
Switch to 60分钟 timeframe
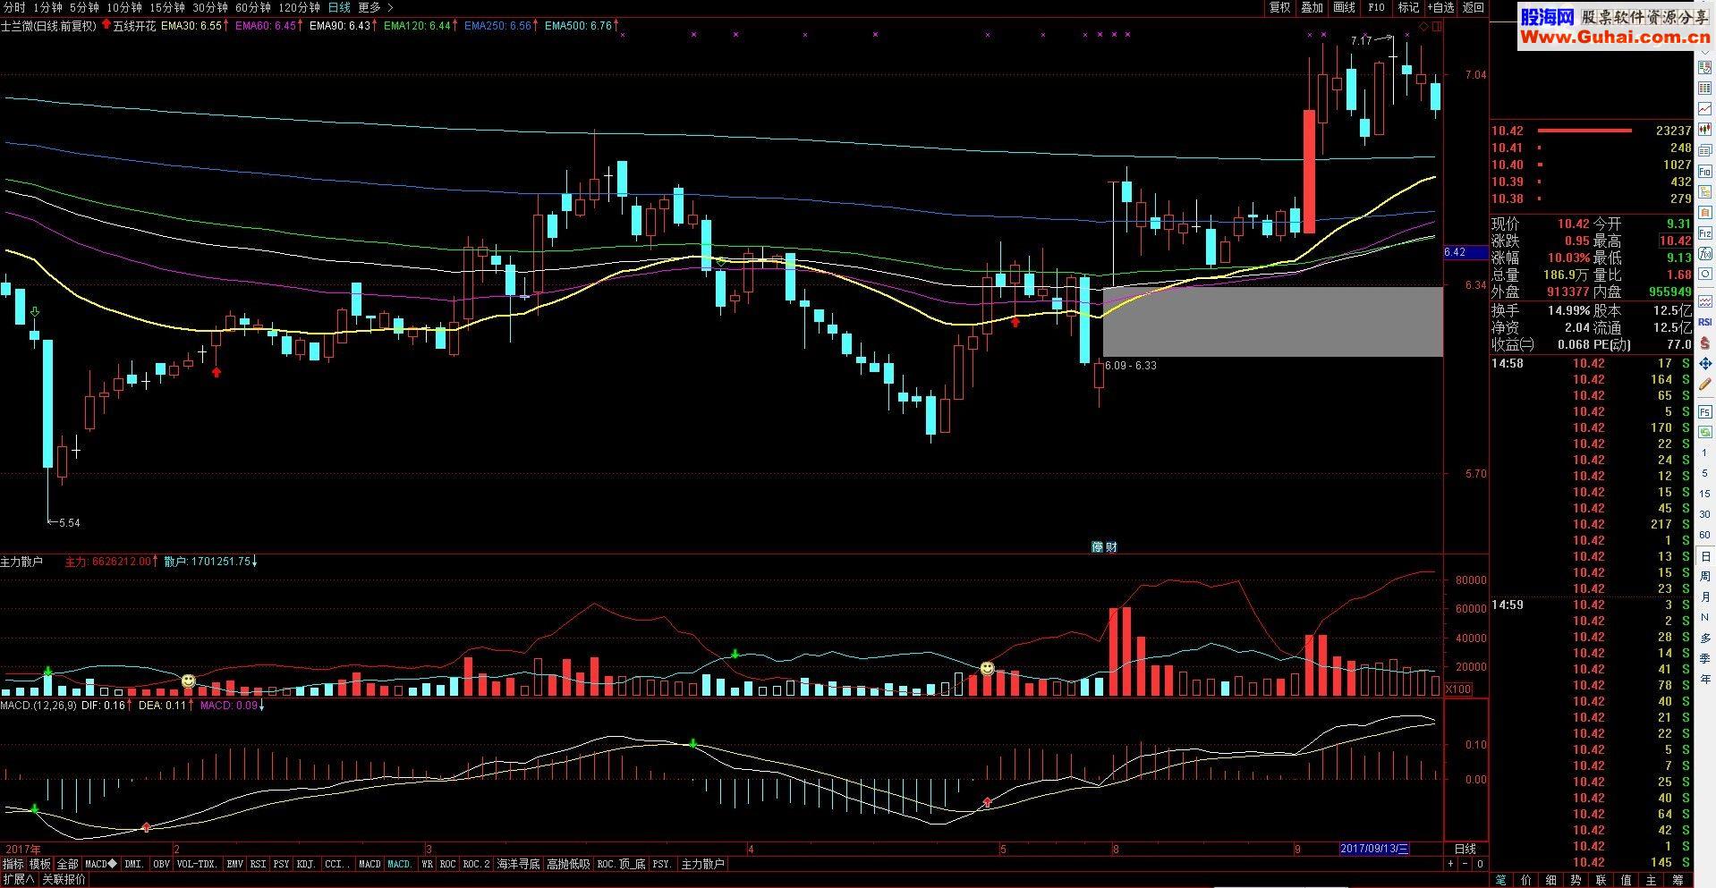(253, 7)
